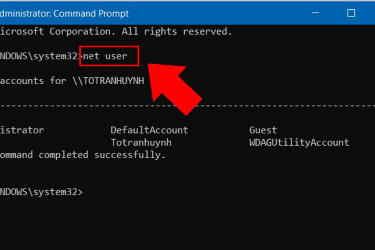Place cursor at the bottom system32 prompt

click(41, 192)
